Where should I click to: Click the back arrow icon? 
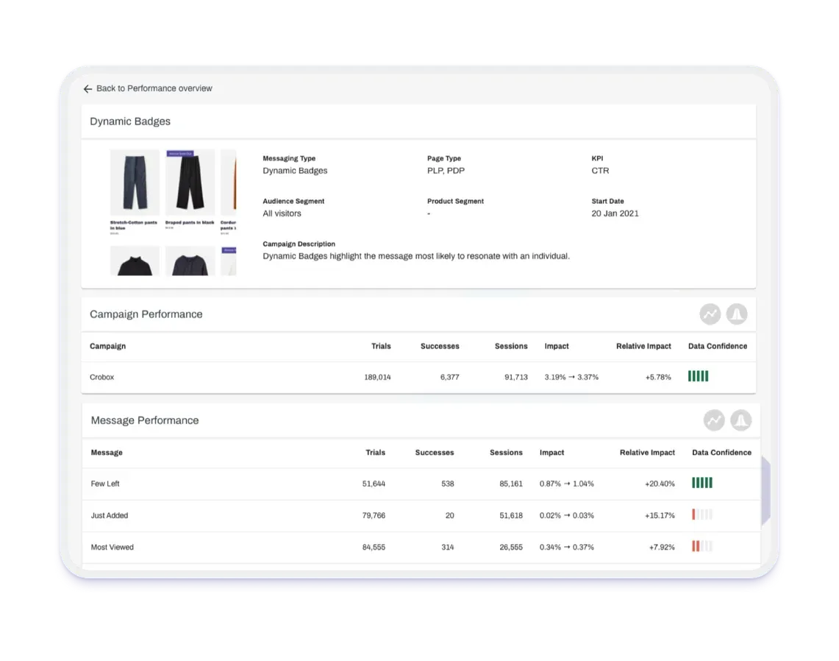tap(88, 89)
